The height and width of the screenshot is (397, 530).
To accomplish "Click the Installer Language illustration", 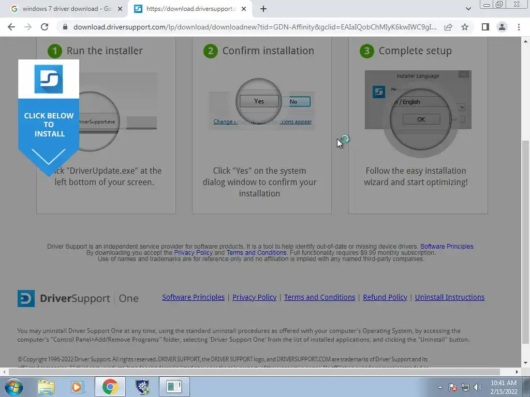I will [418, 113].
